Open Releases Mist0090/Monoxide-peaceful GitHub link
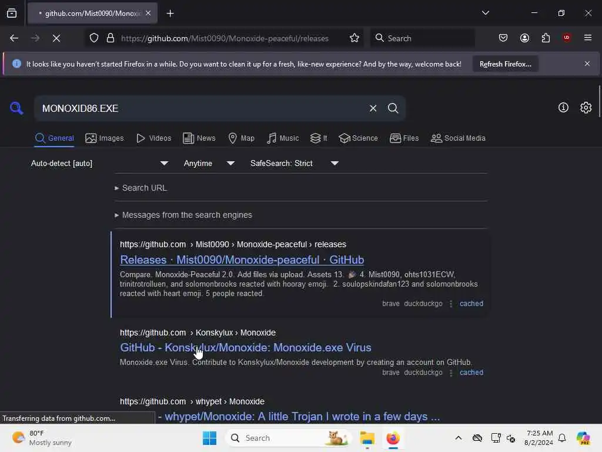Screen dimensions: 602x452 (x=242, y=260)
